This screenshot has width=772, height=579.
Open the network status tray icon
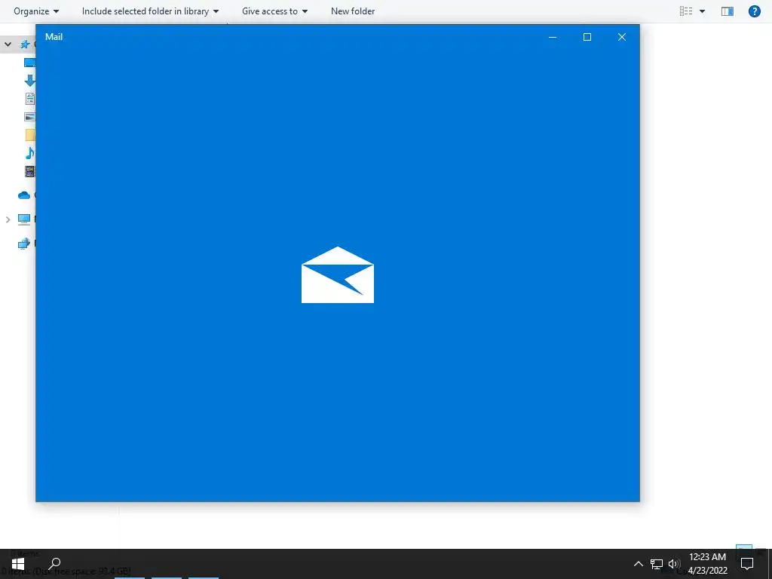657,564
